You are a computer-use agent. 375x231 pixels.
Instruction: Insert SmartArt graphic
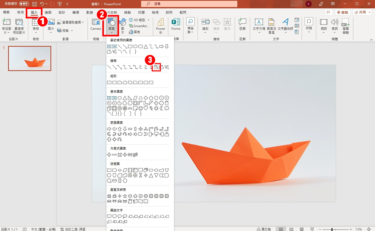tap(139, 26)
